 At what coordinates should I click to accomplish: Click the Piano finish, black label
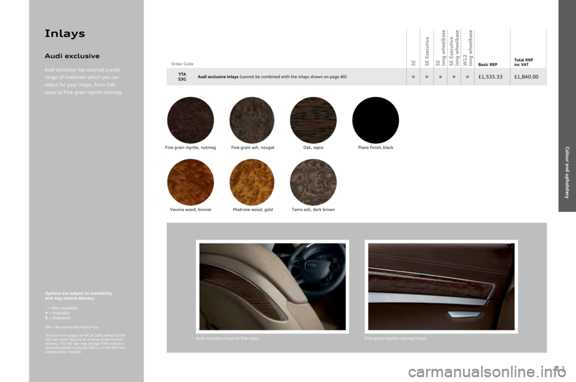click(x=376, y=148)
